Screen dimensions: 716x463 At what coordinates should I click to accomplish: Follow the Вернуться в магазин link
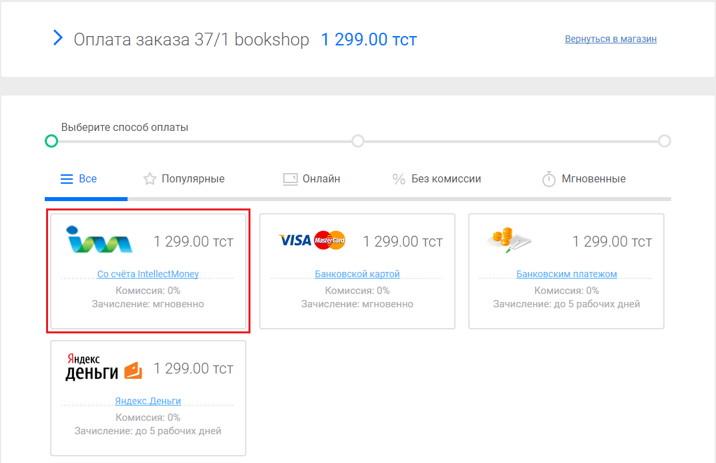point(610,39)
